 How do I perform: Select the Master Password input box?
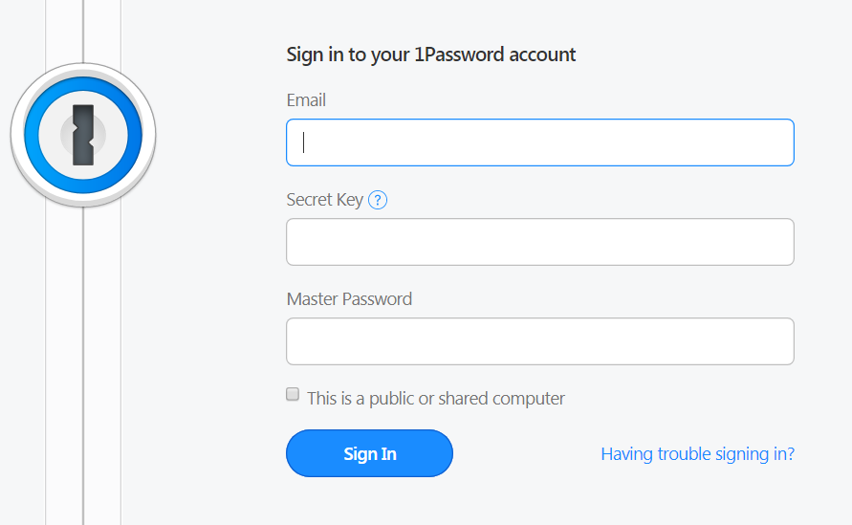540,341
